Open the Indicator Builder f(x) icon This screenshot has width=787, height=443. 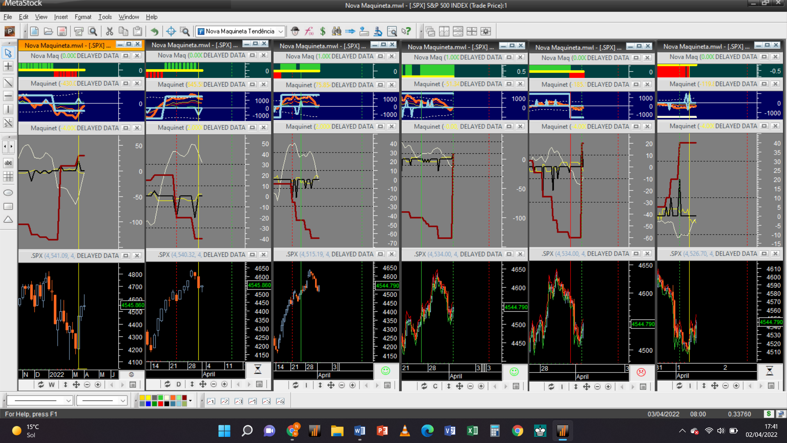(309, 31)
